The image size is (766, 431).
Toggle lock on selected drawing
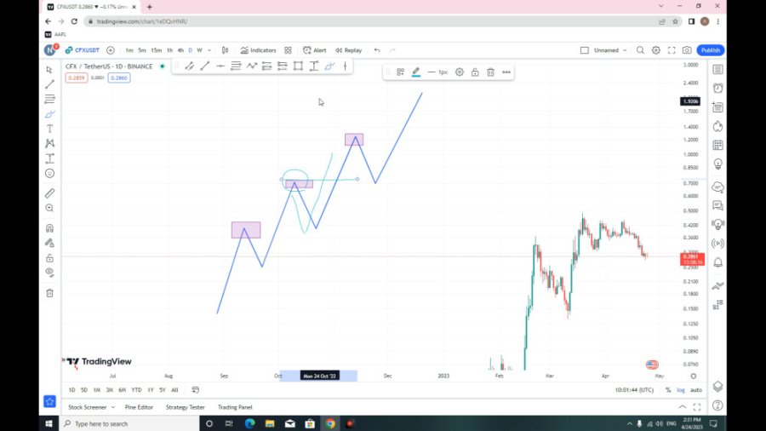(x=475, y=72)
